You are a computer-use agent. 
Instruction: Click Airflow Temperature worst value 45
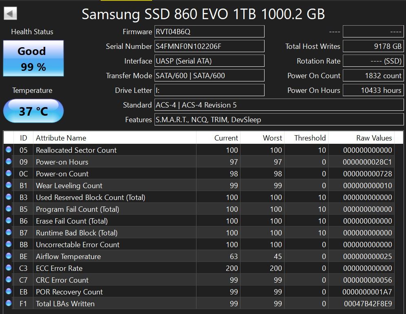[278, 256]
